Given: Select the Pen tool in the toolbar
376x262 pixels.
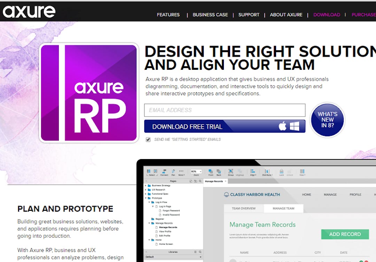Looking at the screenshot, I should click(173, 172).
